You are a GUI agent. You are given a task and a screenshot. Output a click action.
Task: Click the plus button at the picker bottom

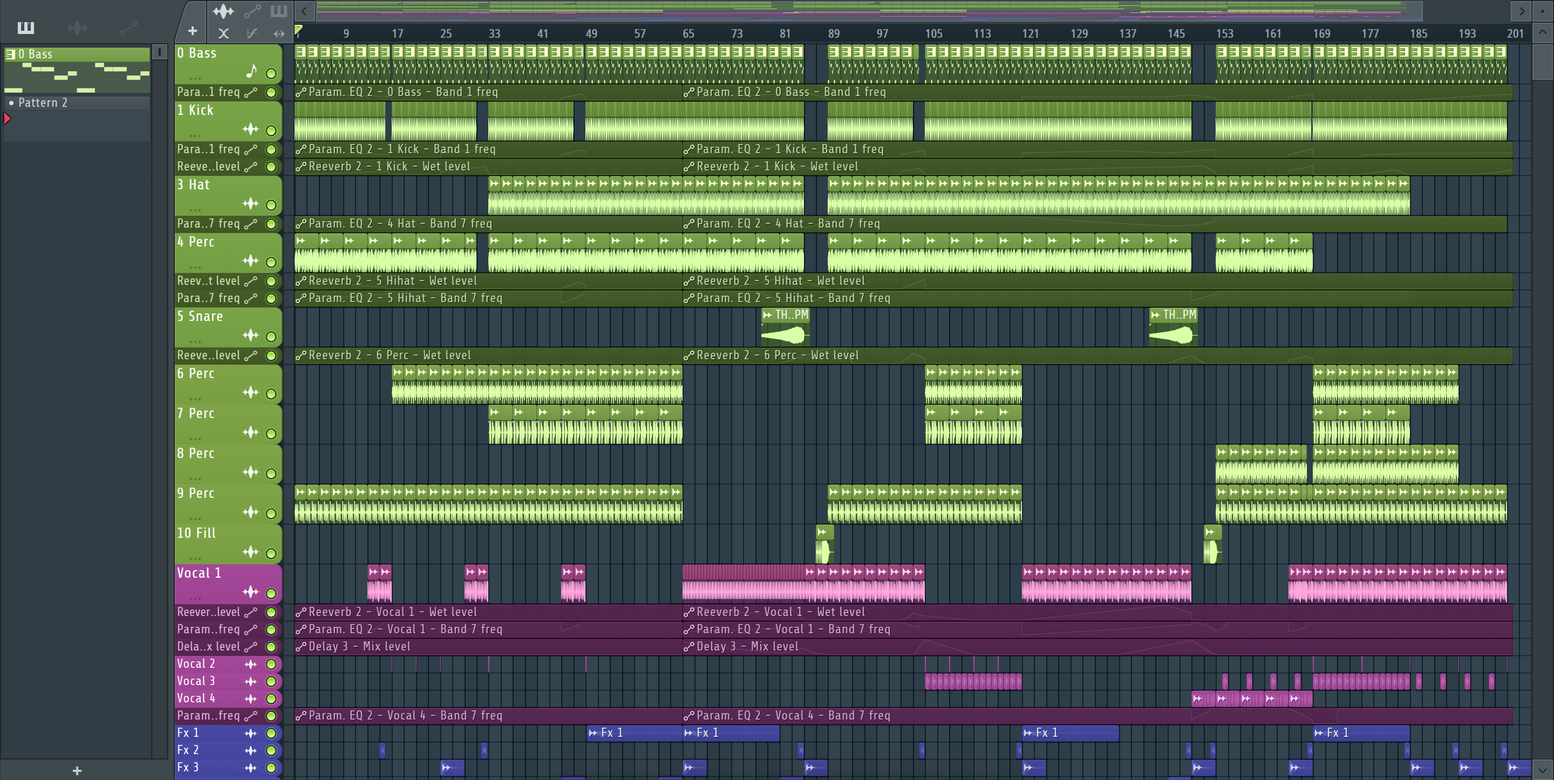[x=77, y=770]
